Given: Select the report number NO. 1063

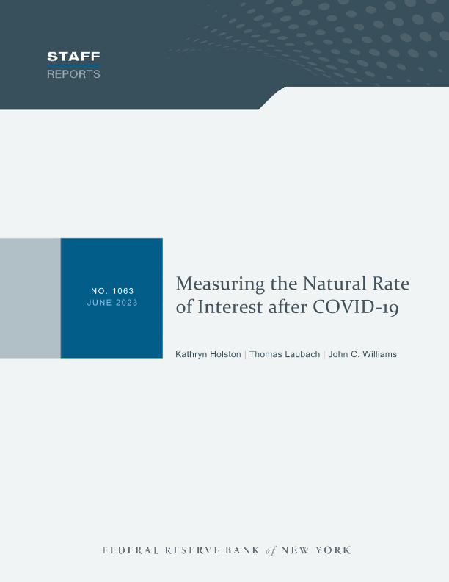Looking at the screenshot, I should click(x=112, y=291).
